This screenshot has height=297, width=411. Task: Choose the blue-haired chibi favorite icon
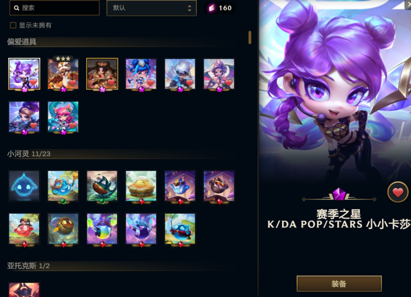click(141, 74)
